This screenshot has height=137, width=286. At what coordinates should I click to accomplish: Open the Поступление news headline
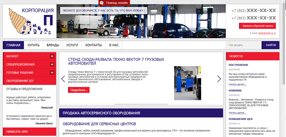(x=238, y=65)
